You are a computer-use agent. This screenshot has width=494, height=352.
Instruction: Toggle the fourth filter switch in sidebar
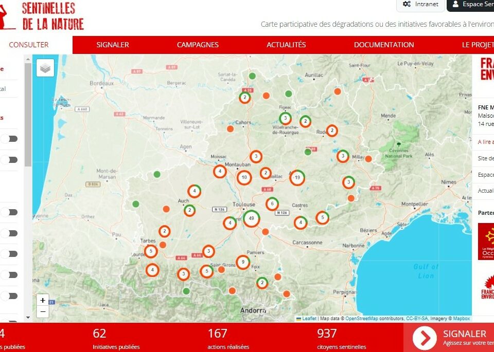point(9,233)
